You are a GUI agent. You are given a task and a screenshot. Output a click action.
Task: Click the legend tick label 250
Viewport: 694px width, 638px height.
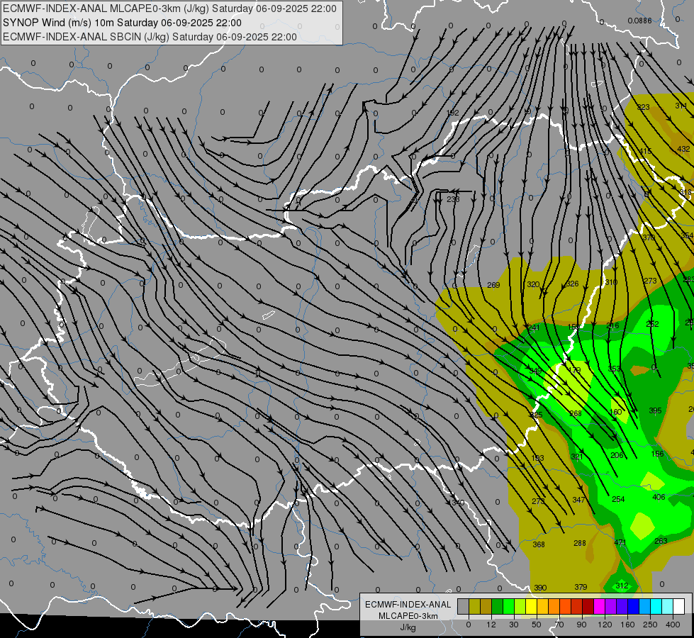650,625
